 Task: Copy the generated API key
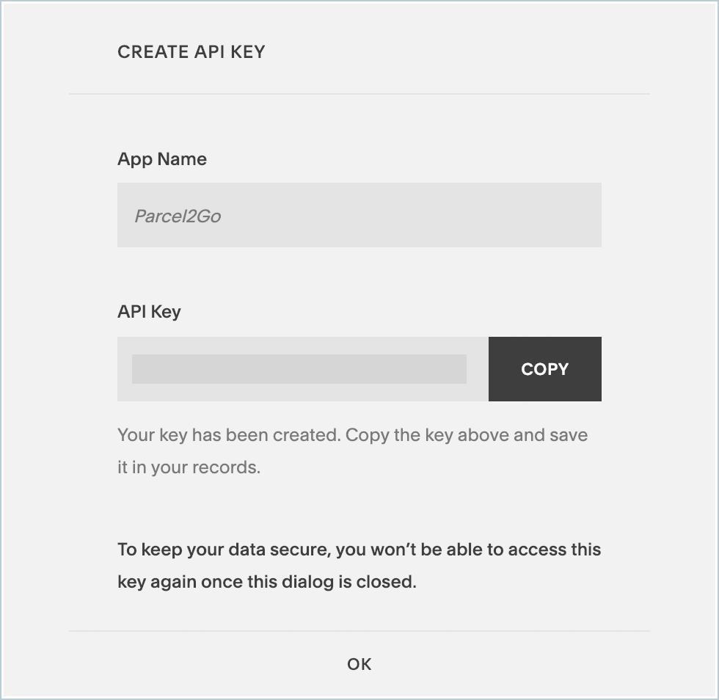tap(544, 369)
